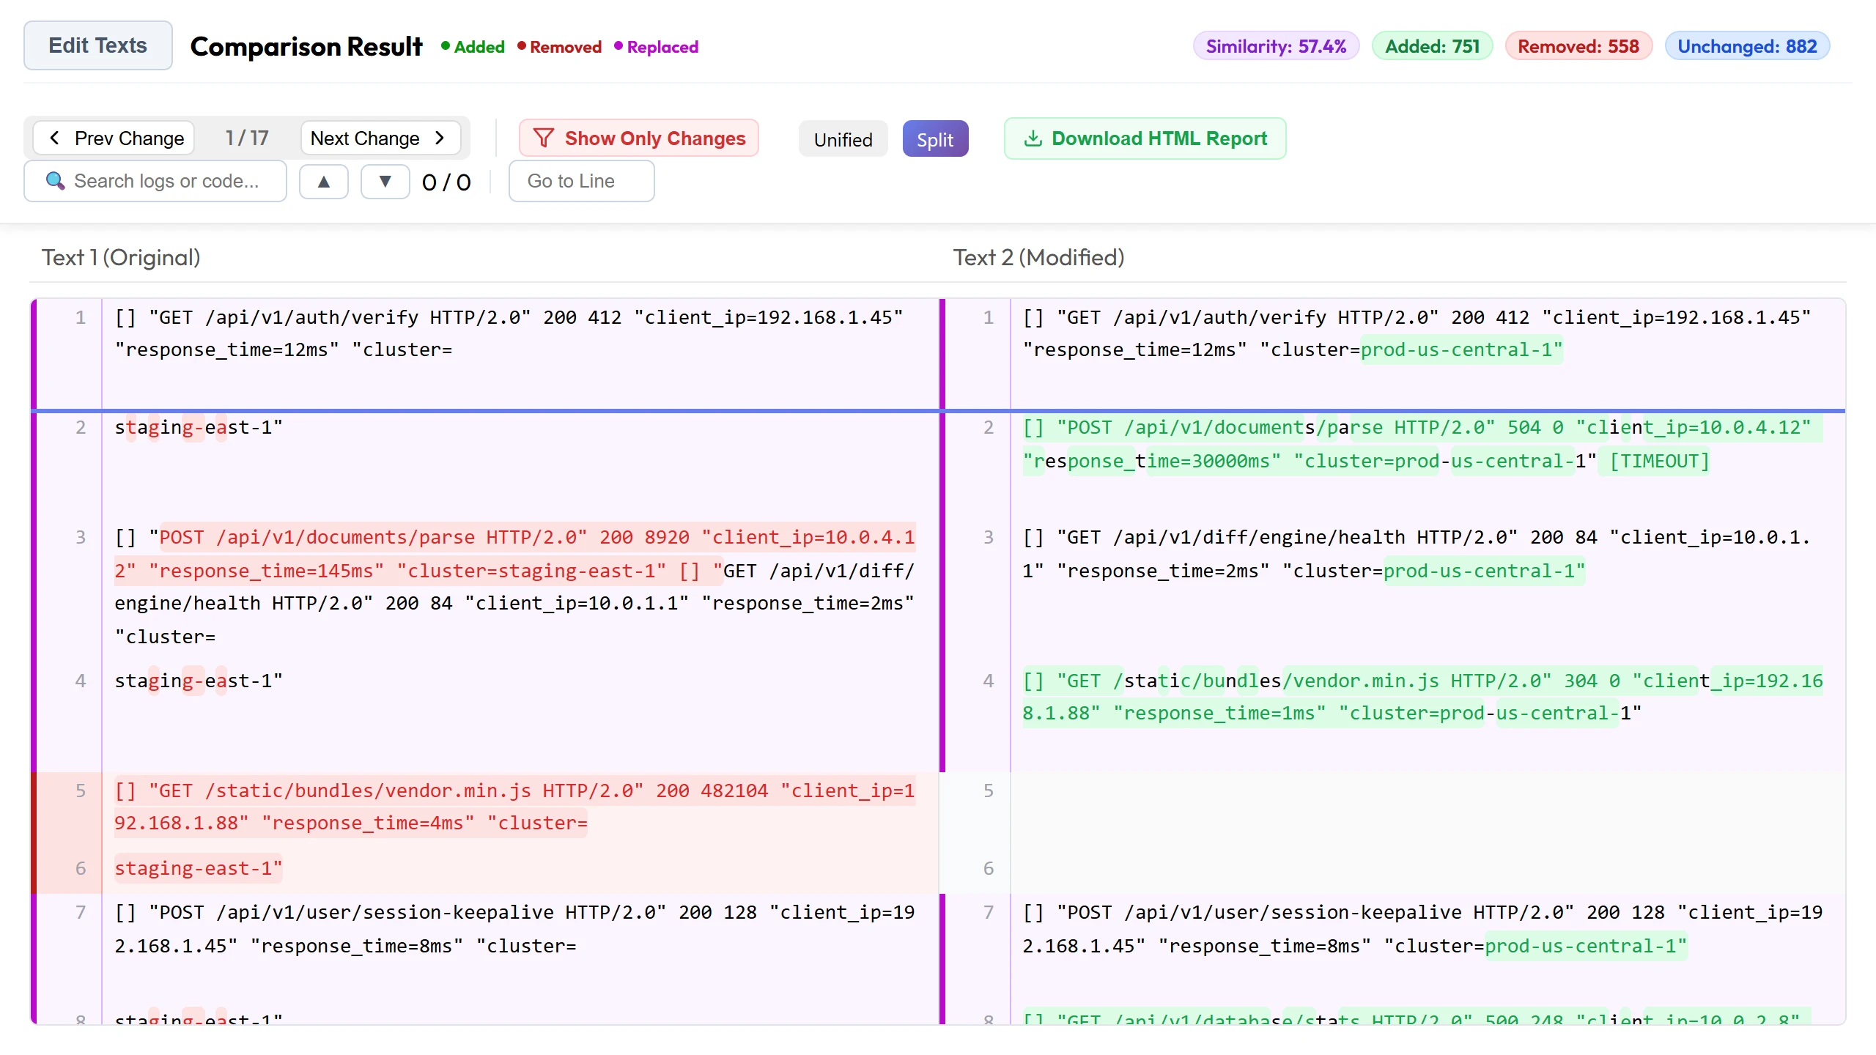Click the Text 2 (Modified) heading
This screenshot has height=1055, width=1876.
pyautogui.click(x=1038, y=258)
